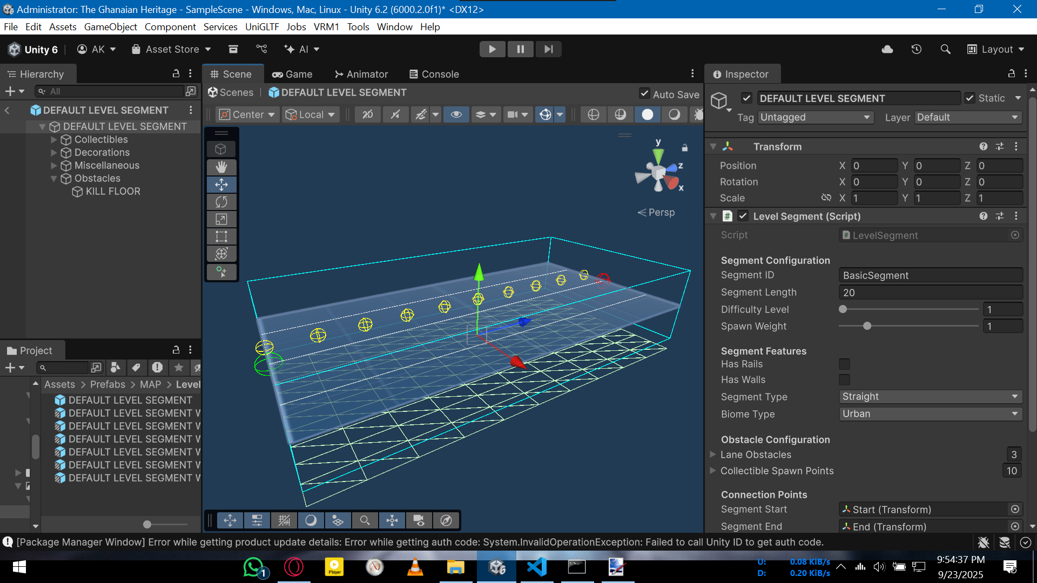Enable Has Rails in Segment Features
1037x583 pixels.
(844, 364)
